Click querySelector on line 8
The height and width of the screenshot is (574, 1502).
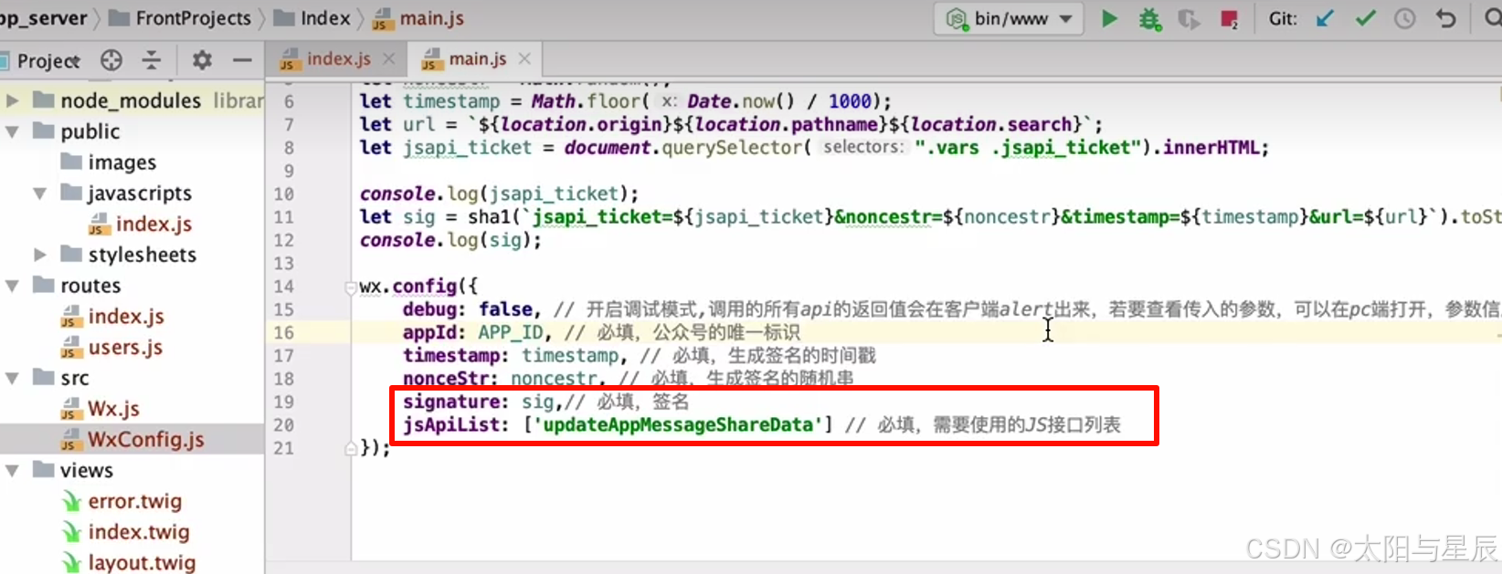[x=732, y=148]
